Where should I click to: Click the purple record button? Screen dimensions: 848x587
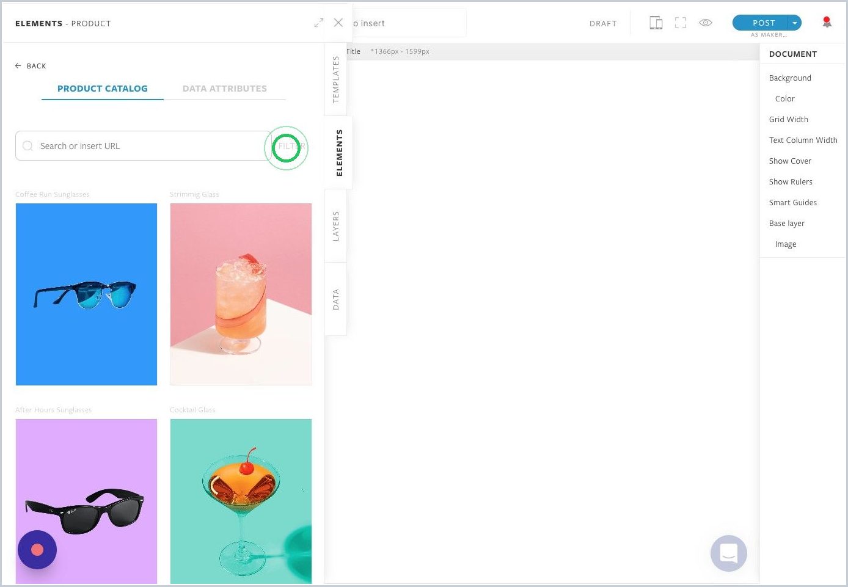pos(37,550)
